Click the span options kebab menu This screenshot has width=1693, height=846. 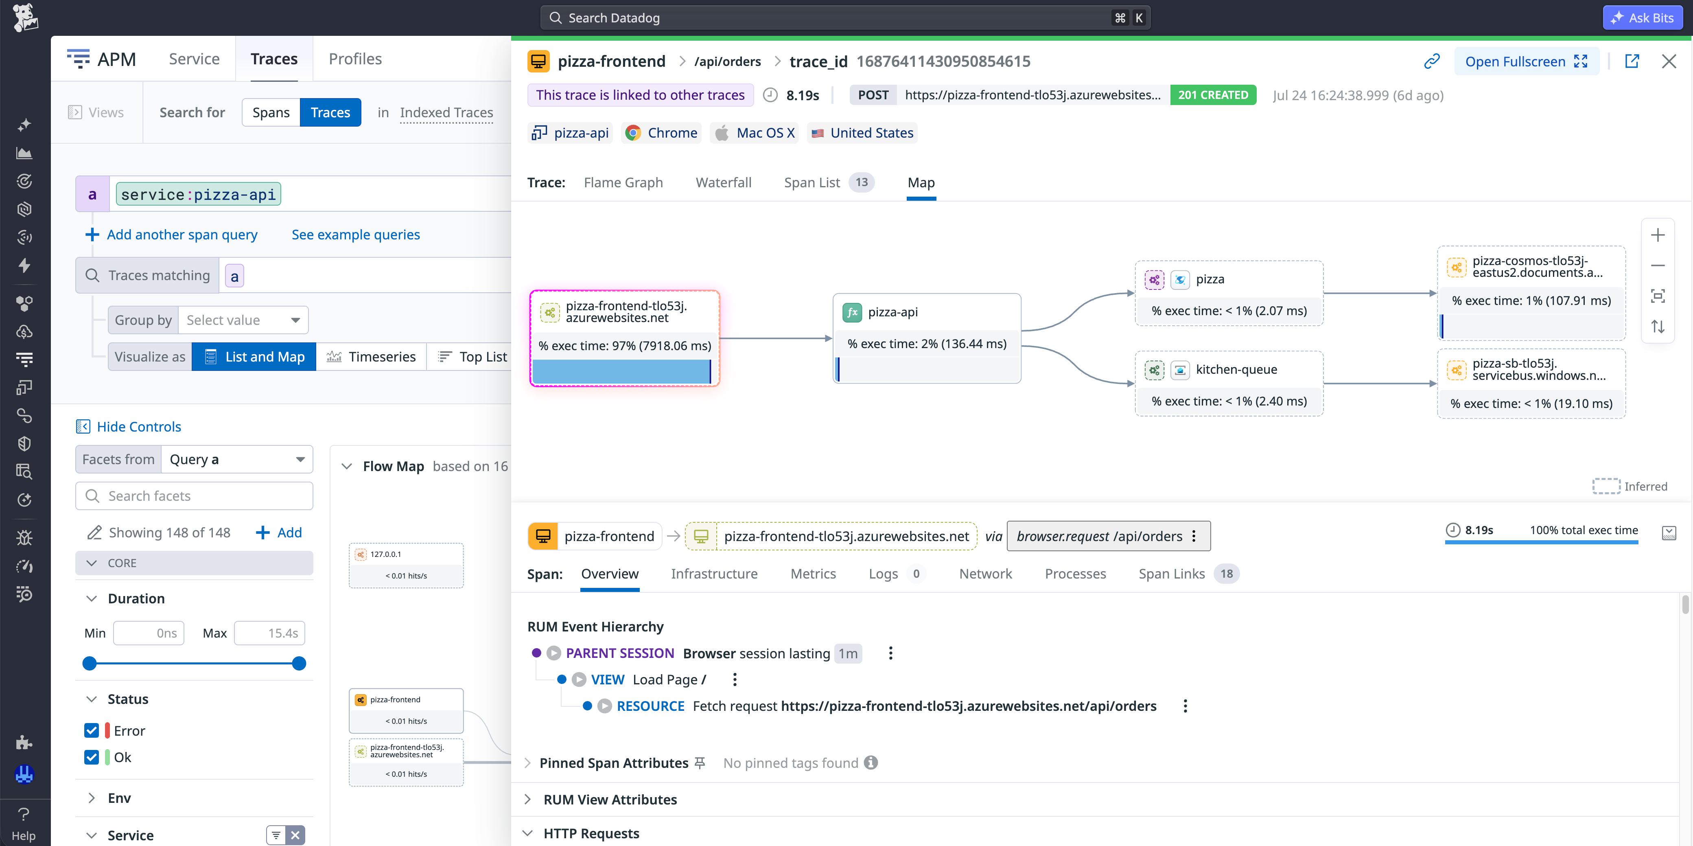[x=1194, y=537]
